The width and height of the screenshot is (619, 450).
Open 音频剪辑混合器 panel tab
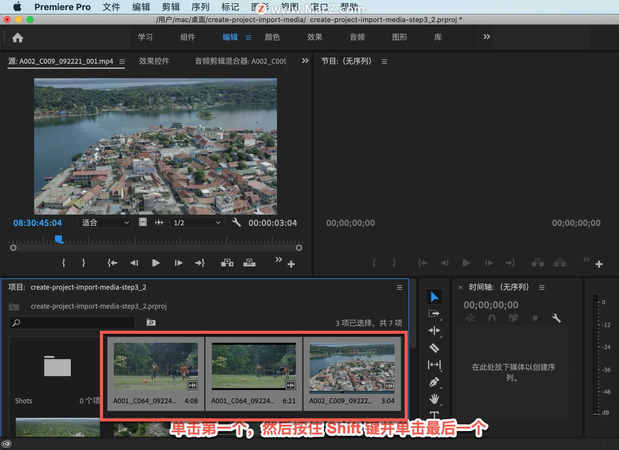pyautogui.click(x=240, y=61)
